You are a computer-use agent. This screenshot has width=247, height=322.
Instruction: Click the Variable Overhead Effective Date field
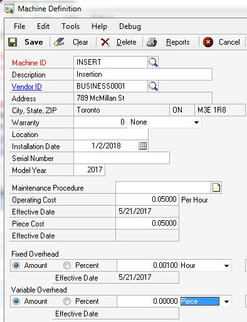click(148, 313)
